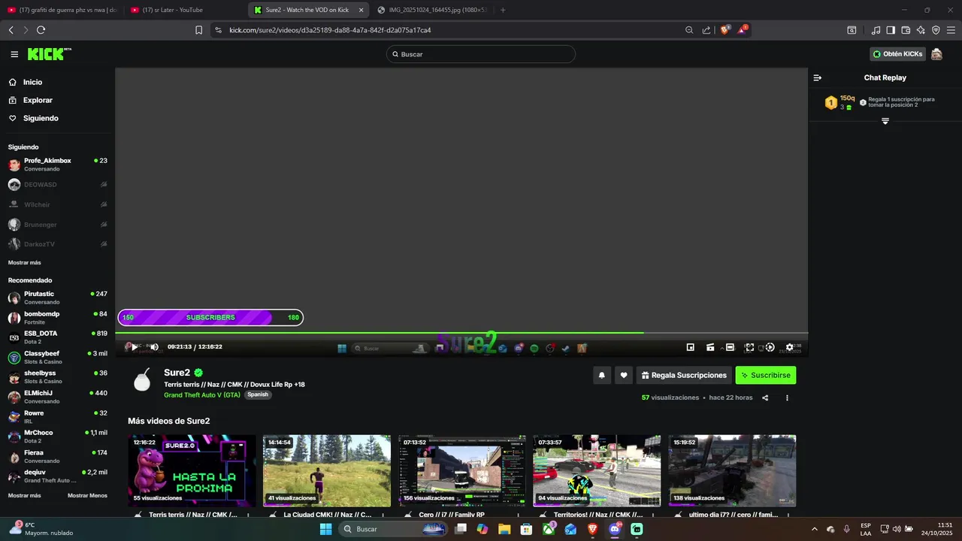The image size is (962, 541).
Task: Click the green Suscribirse button
Action: [x=766, y=375]
